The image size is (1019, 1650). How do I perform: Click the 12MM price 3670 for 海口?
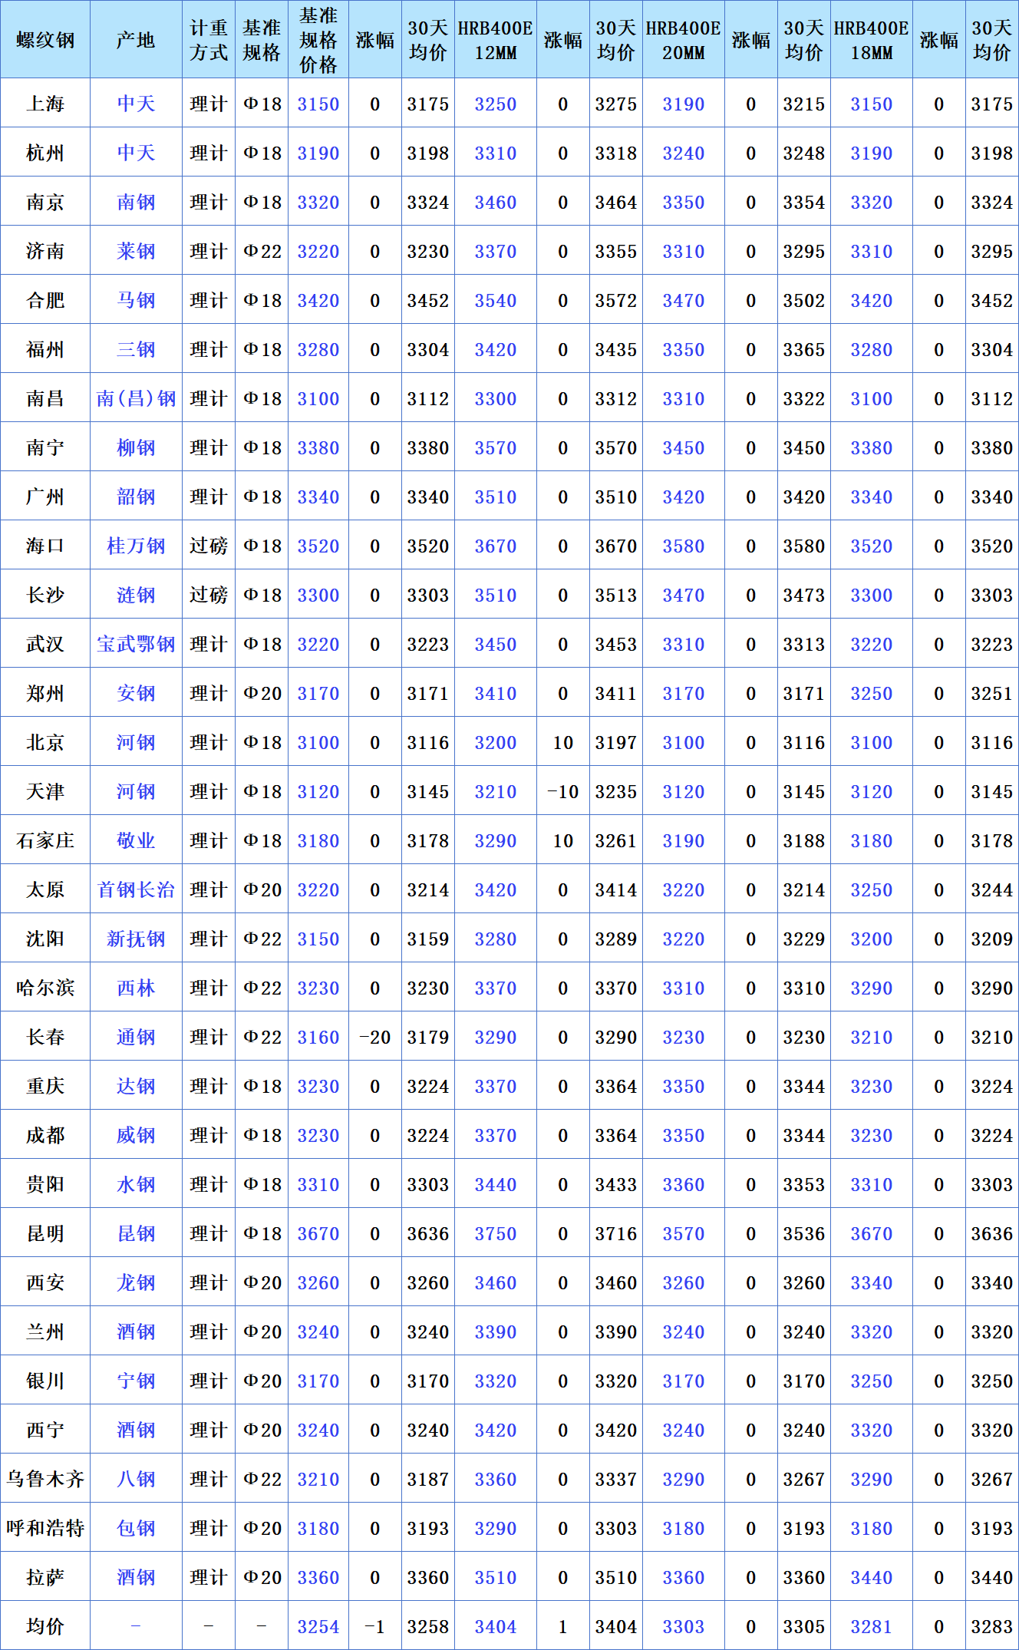pos(496,546)
